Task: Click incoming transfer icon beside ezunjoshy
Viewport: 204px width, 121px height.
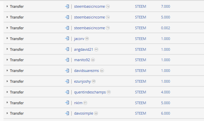Action: click(x=67, y=81)
